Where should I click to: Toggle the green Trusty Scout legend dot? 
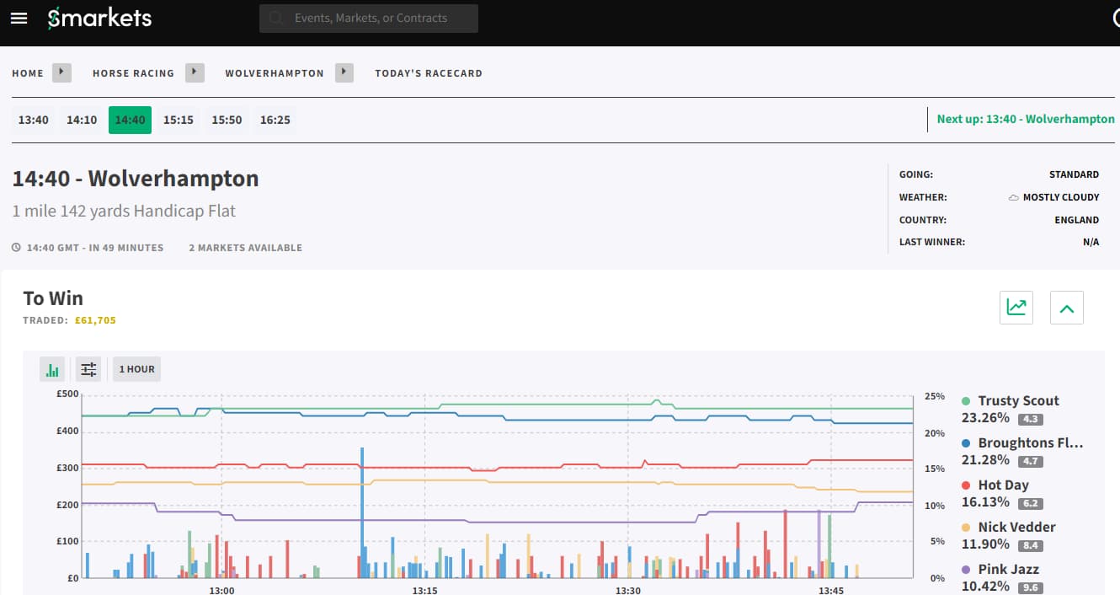966,401
